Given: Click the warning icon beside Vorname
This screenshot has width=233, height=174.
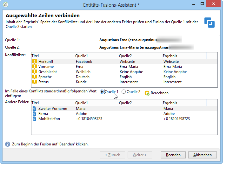Looking at the screenshot, I should (35, 67).
